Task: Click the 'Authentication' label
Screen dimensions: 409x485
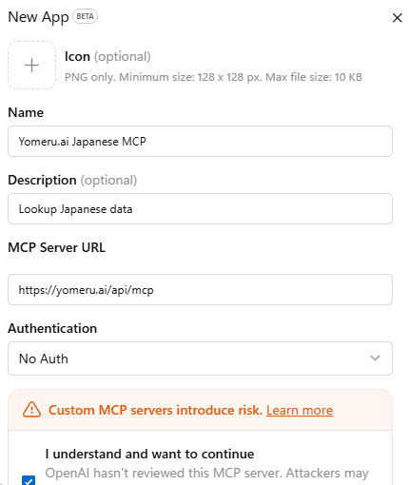Action: [52, 328]
